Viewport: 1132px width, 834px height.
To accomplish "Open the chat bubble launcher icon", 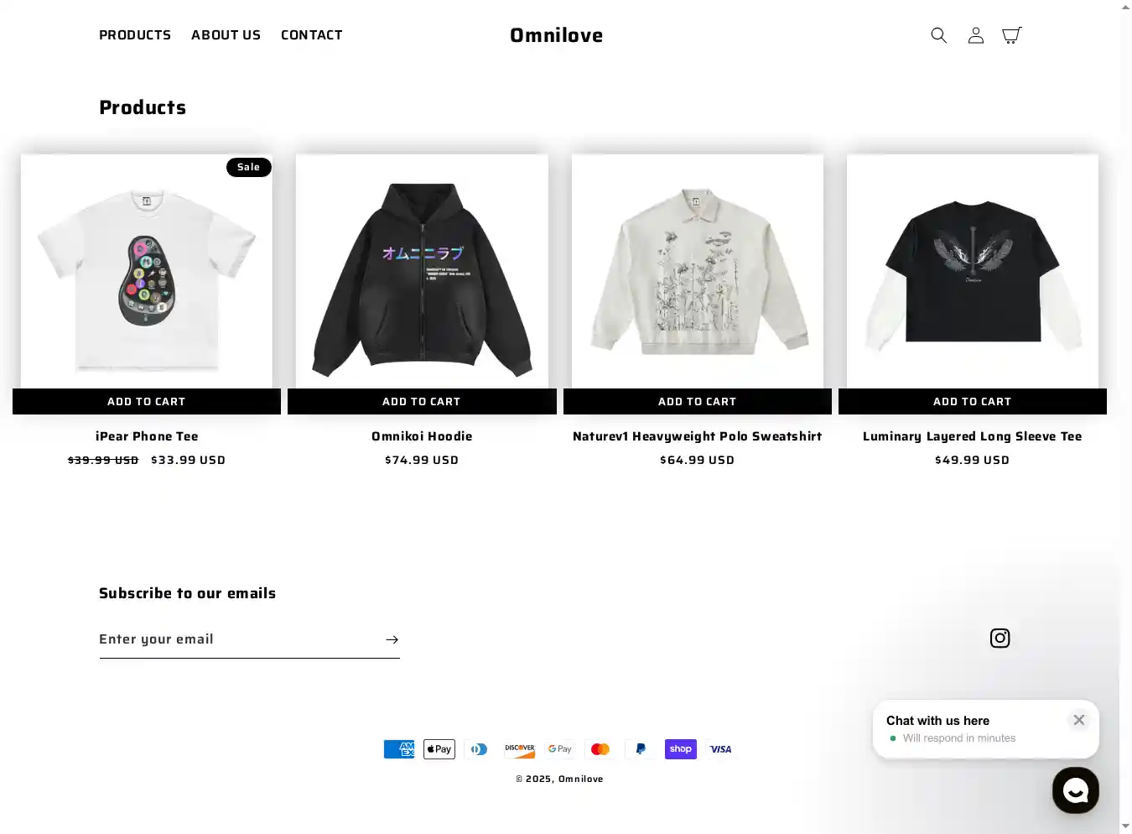I will [1076, 790].
